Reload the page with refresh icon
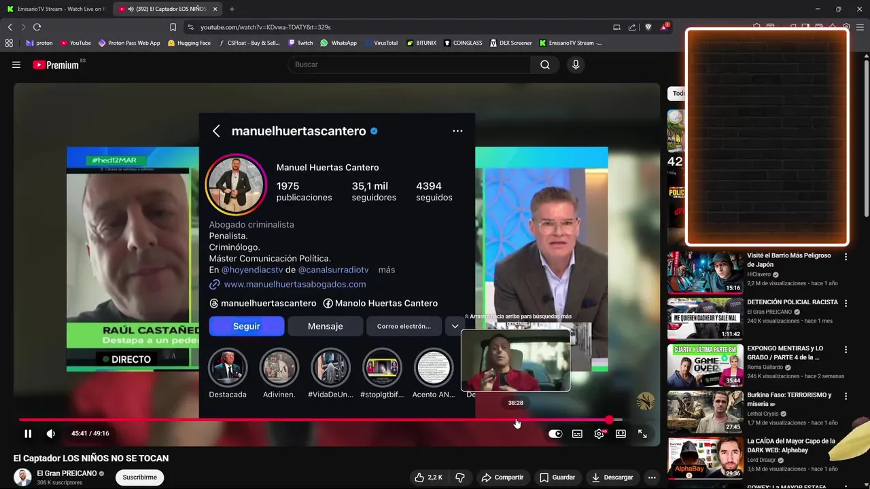The height and width of the screenshot is (489, 870). point(37,27)
